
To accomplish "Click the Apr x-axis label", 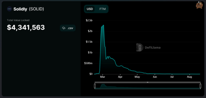I will tap(120, 77).
